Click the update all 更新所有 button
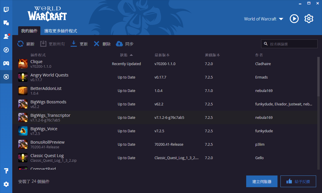The image size is (322, 193). coord(52,44)
